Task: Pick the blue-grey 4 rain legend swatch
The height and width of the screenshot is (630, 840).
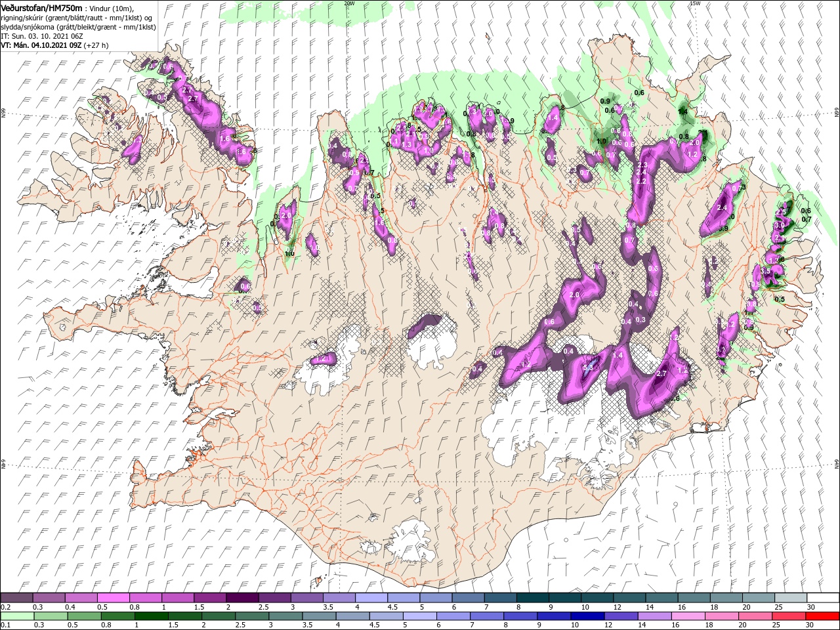Action: tap(352, 616)
